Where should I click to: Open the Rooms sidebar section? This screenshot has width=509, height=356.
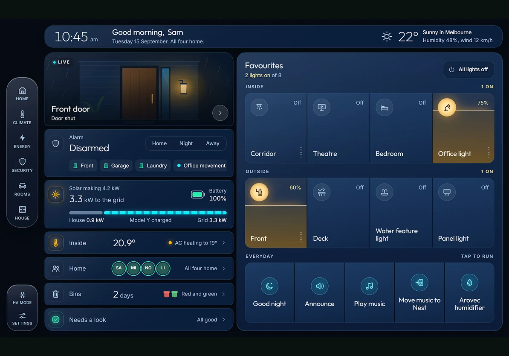click(x=22, y=189)
